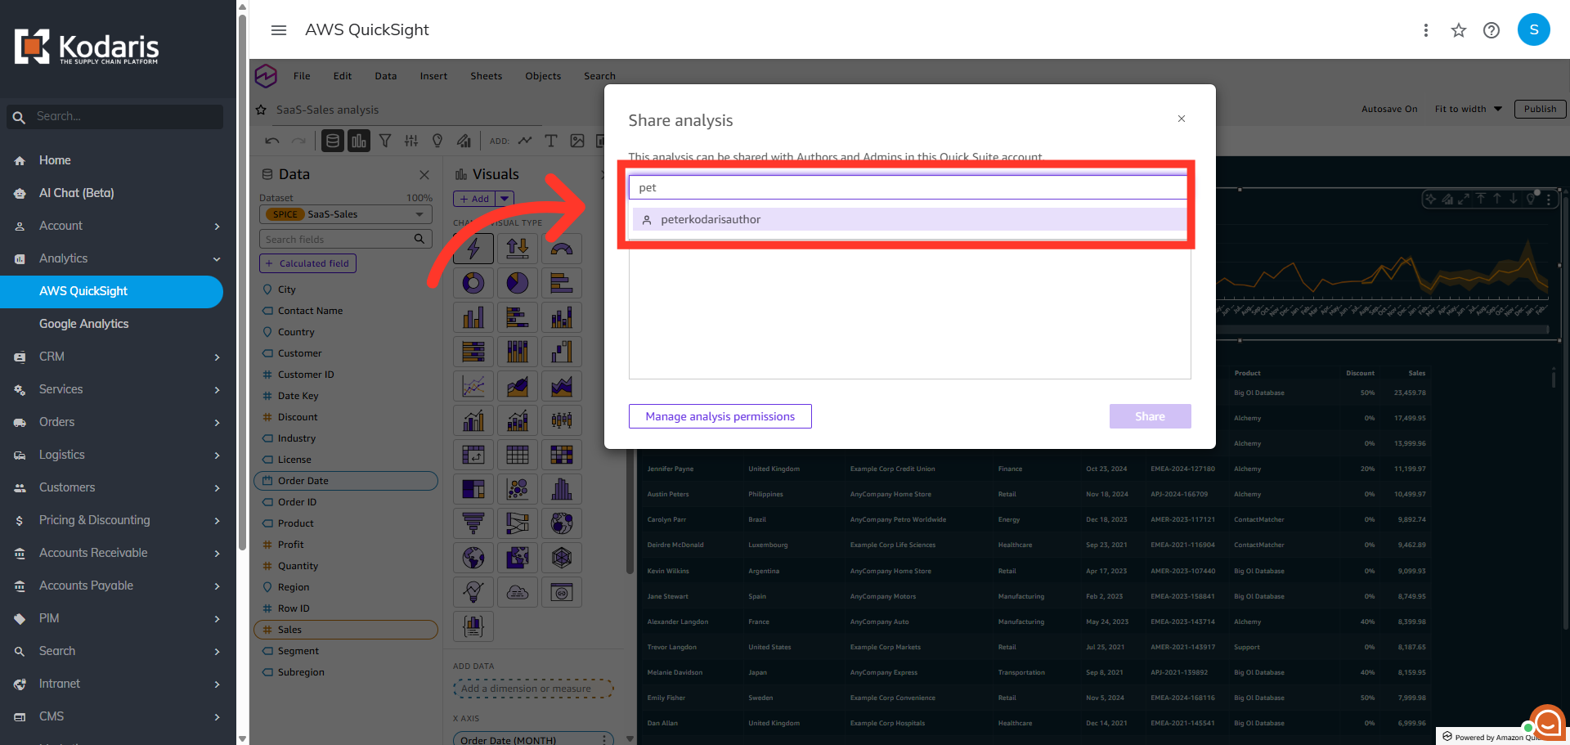1570x745 pixels.
Task: Click the Search fields input box
Action: (x=346, y=239)
